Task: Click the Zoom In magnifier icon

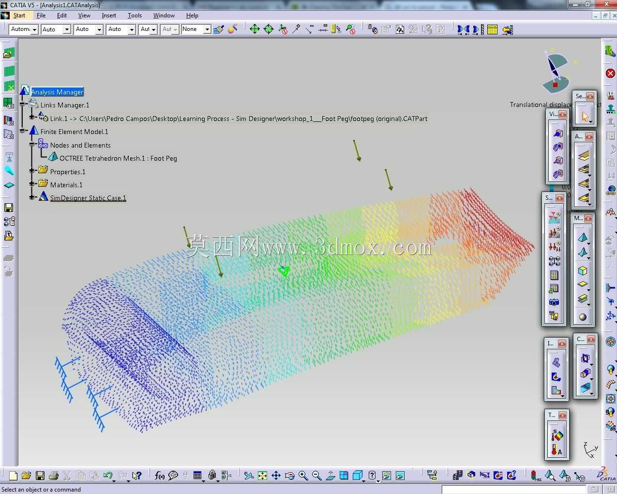Action: point(303,476)
